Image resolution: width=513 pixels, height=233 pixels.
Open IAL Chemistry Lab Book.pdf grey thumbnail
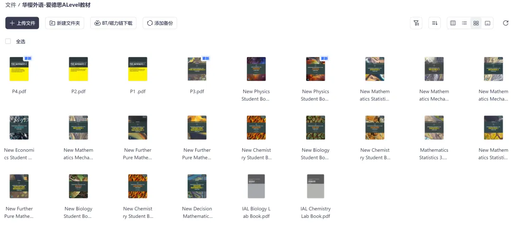tap(315, 186)
